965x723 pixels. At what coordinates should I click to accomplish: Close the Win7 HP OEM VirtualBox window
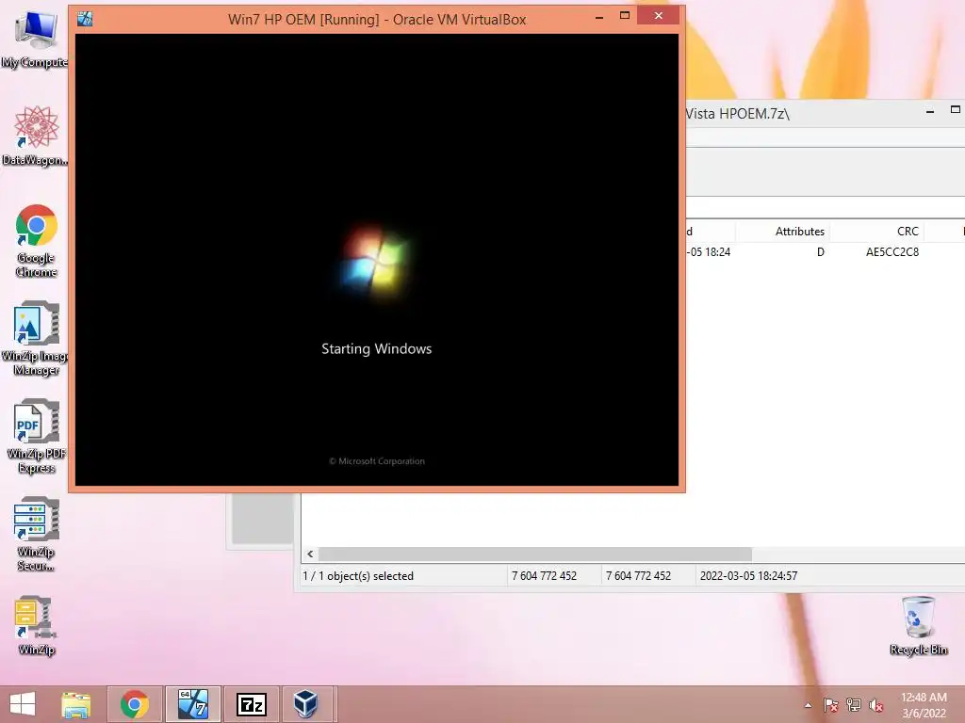point(659,16)
